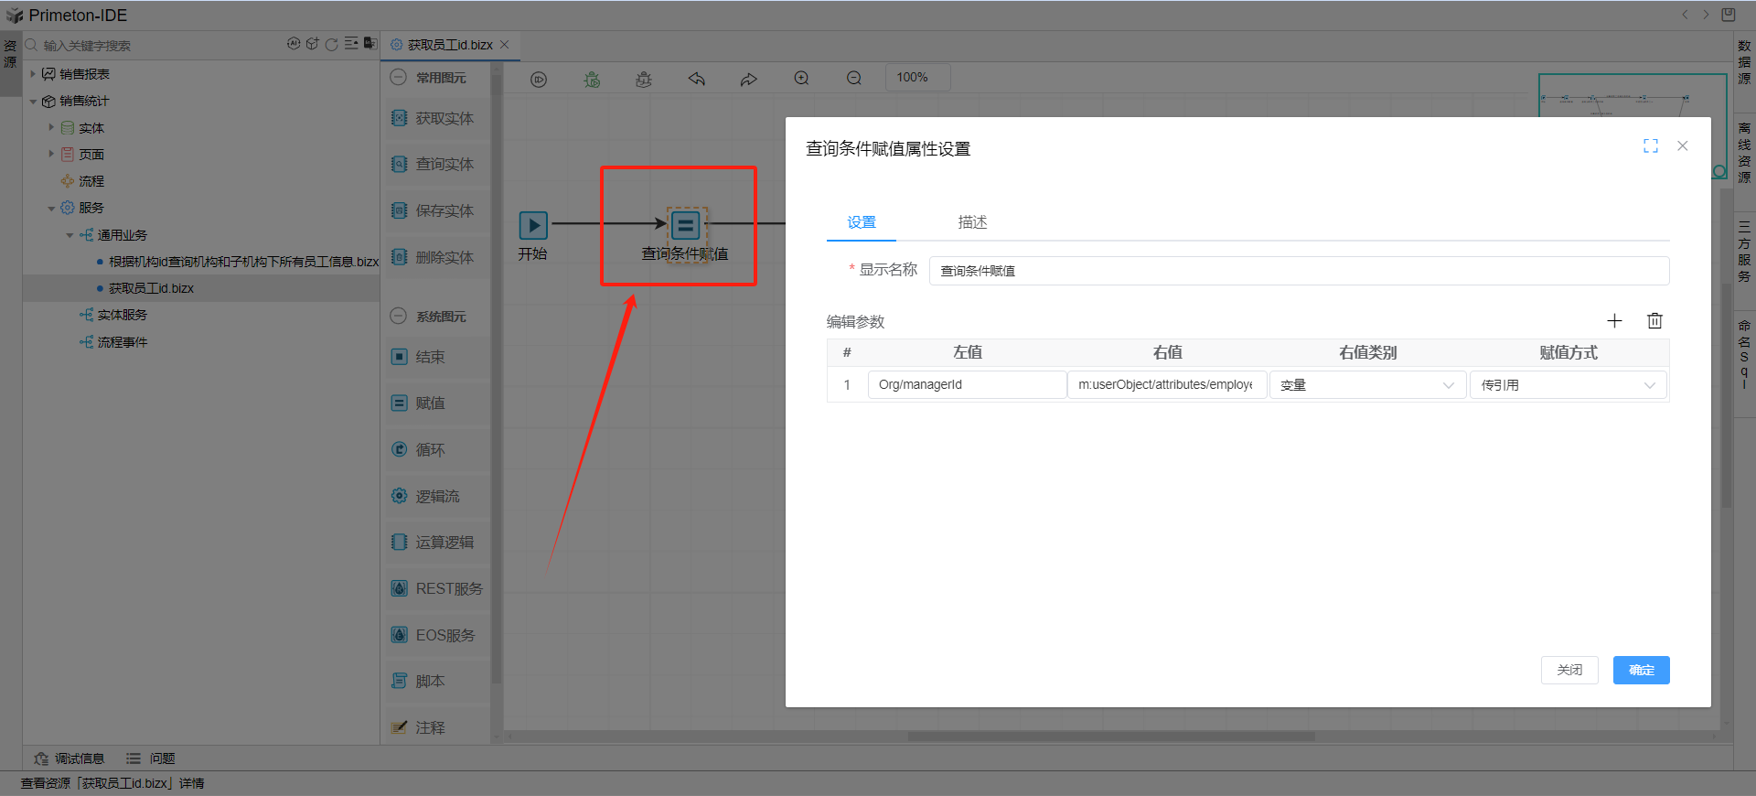
Task: Open the 赋值方式 dropdown showing 传引用
Action: (1568, 385)
